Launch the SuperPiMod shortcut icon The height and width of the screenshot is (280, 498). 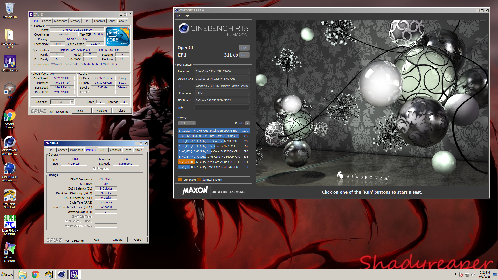[10, 226]
